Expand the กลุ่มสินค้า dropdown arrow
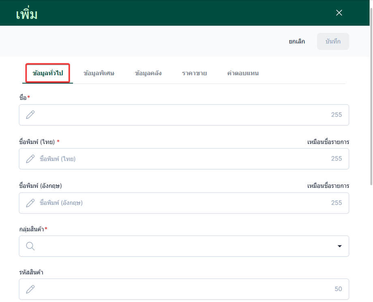 [339, 246]
